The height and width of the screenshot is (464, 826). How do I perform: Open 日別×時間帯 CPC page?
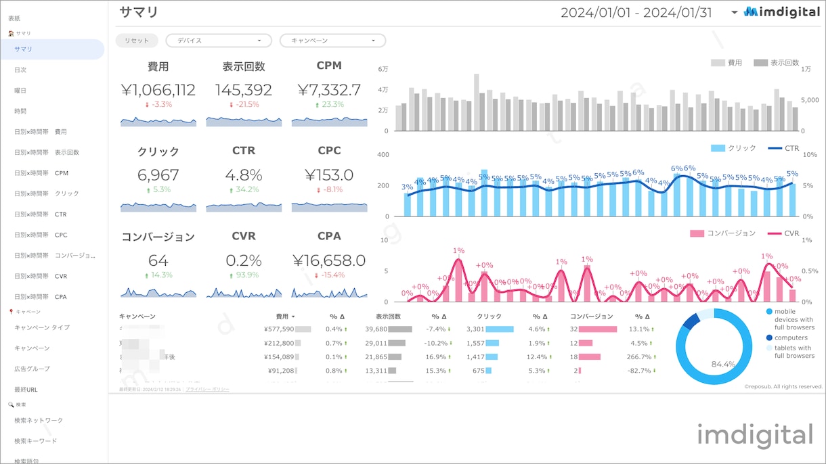pyautogui.click(x=41, y=235)
